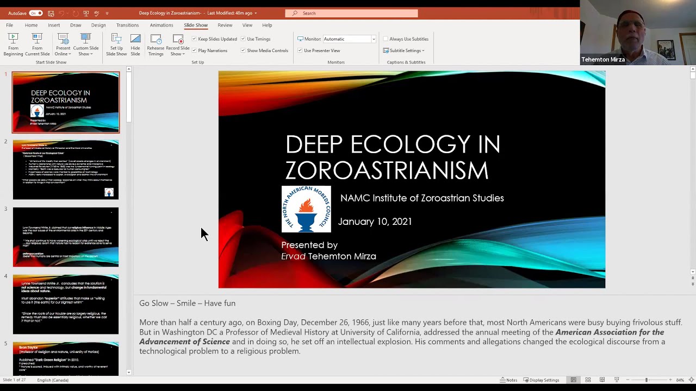
Task: Open Subtitle Settings dropdown
Action: pyautogui.click(x=405, y=51)
